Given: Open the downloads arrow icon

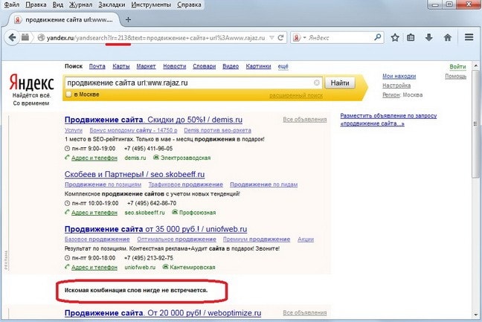Looking at the screenshot, I should [x=428, y=37].
